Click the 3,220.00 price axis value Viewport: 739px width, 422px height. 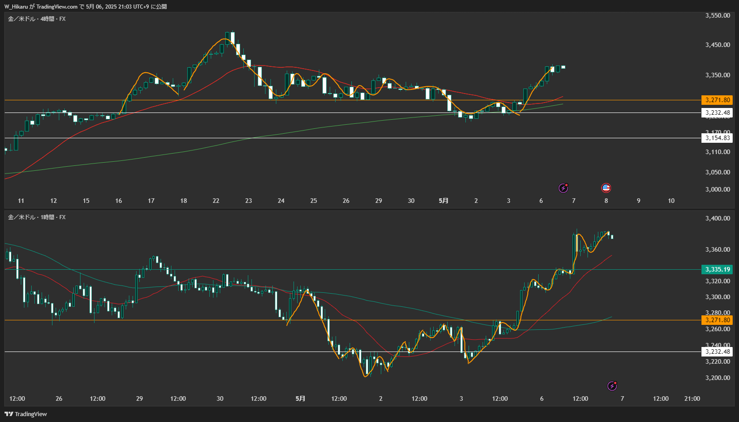pos(718,361)
